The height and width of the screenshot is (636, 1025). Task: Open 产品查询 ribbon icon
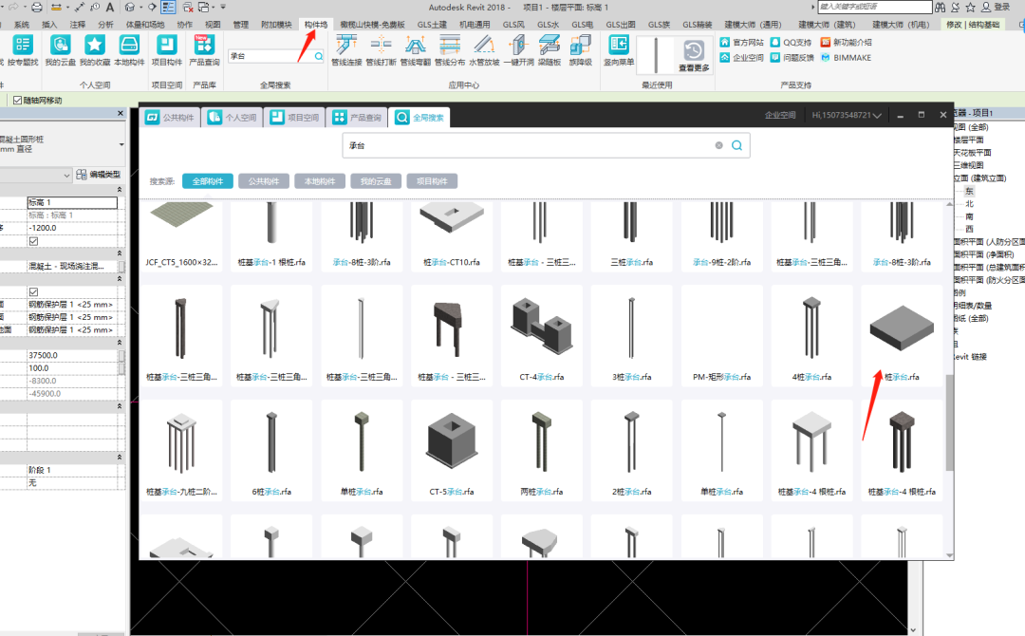pyautogui.click(x=204, y=50)
